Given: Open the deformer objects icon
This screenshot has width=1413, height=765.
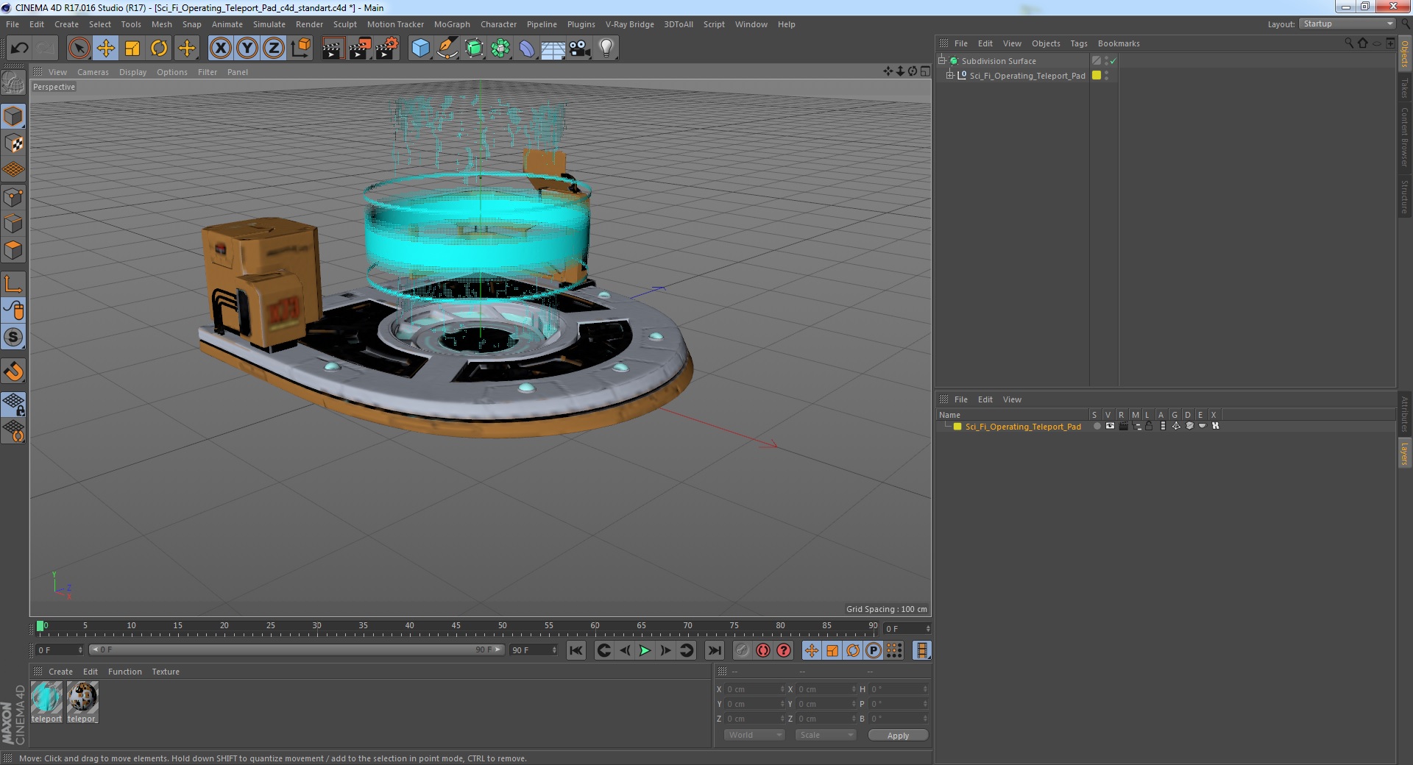Looking at the screenshot, I should pos(527,49).
